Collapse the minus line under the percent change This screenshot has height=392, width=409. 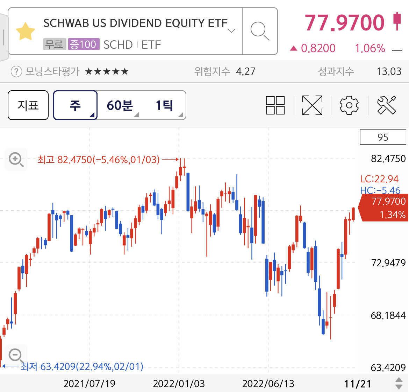[397, 50]
